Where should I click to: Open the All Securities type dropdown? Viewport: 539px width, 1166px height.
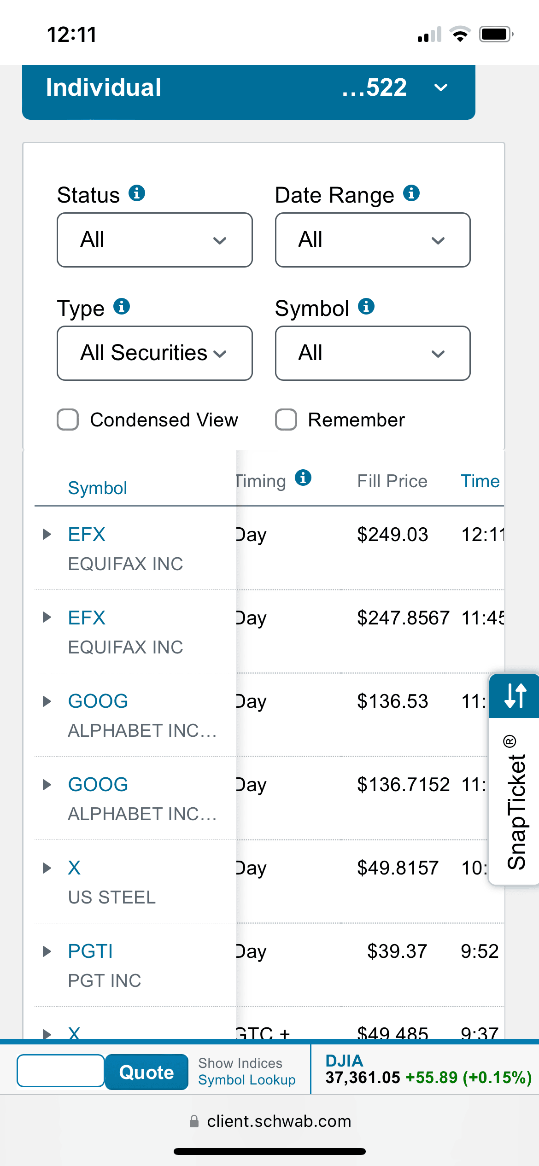pos(155,353)
